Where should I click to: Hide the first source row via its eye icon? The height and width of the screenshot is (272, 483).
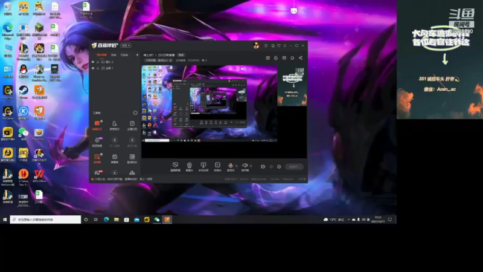pyautogui.click(x=93, y=62)
